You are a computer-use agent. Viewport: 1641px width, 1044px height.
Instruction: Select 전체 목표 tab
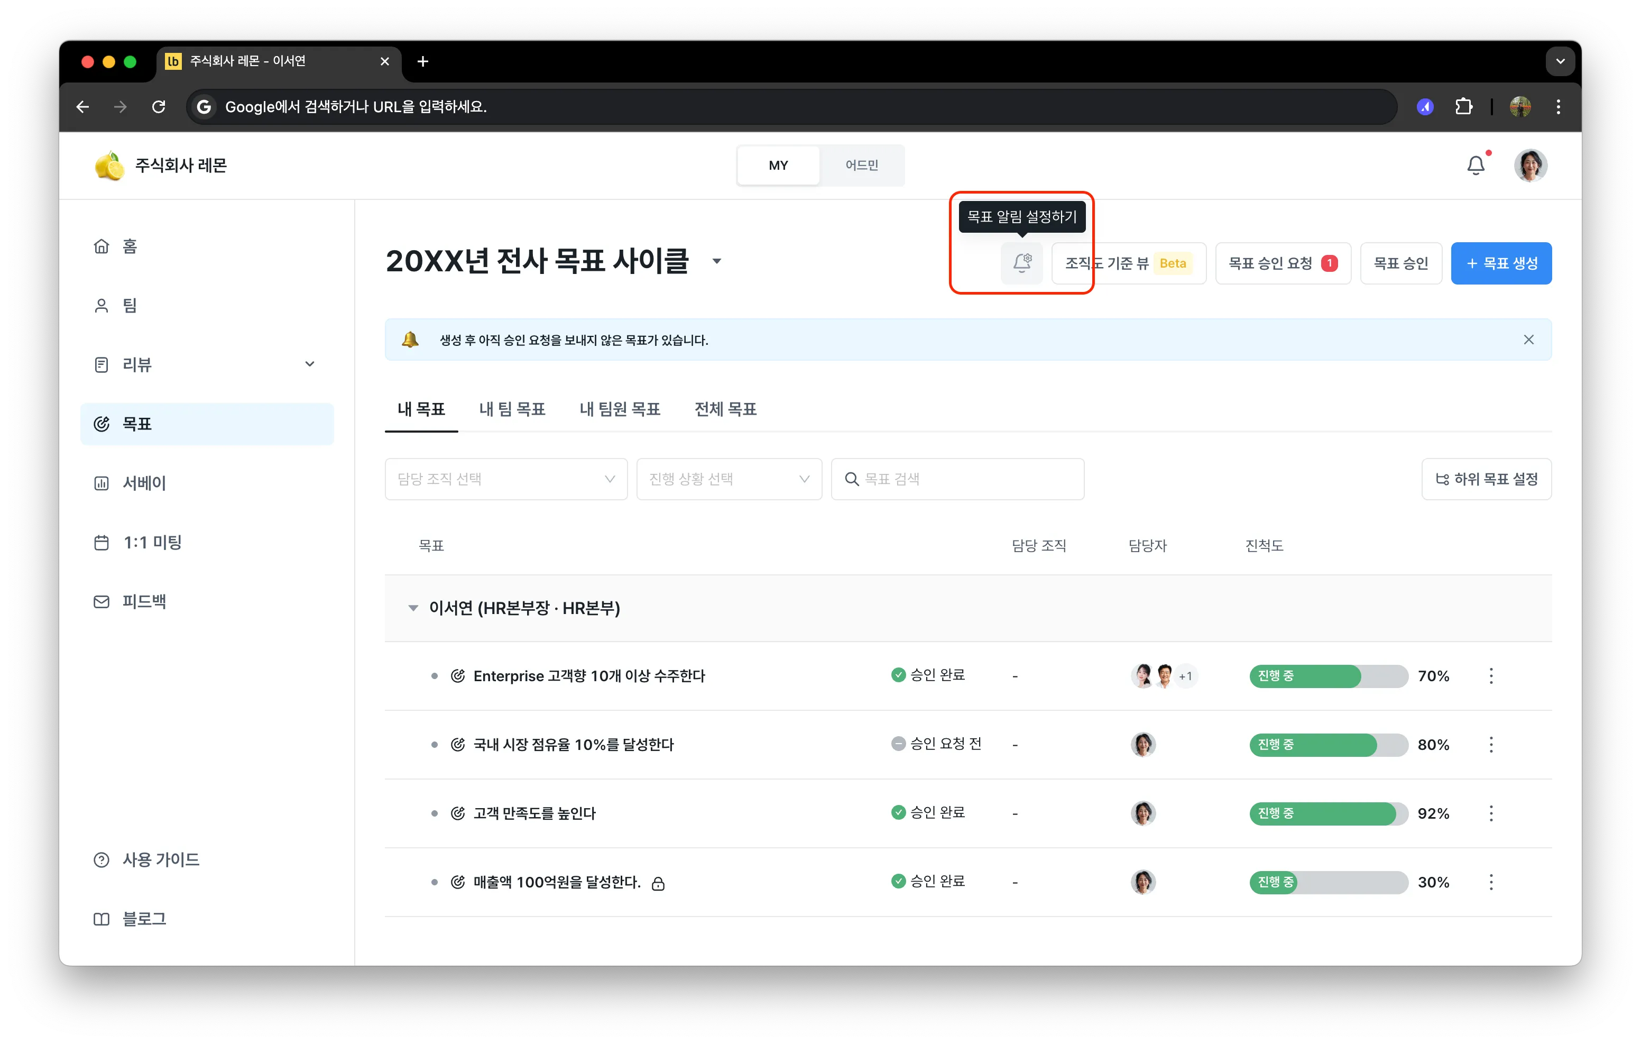725,408
